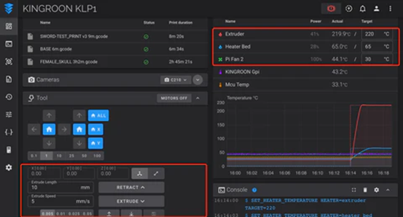
Task: Select the 0.1 step distance
Action: pos(34,156)
